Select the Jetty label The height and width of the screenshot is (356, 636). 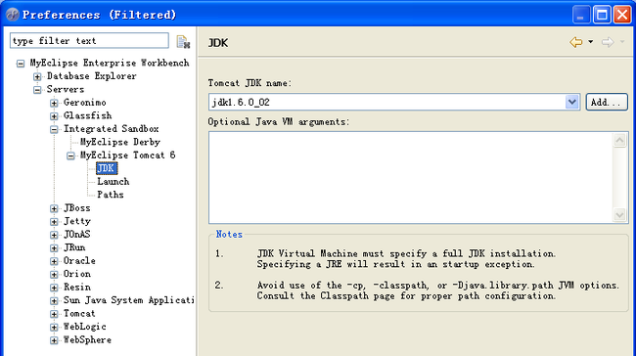tap(76, 221)
